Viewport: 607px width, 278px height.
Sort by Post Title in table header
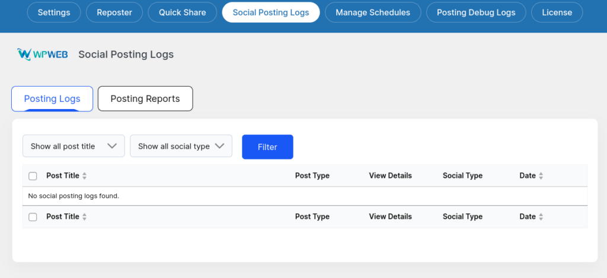click(x=63, y=176)
